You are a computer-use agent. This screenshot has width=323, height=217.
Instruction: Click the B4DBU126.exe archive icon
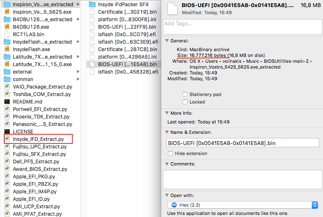[x=7, y=27]
